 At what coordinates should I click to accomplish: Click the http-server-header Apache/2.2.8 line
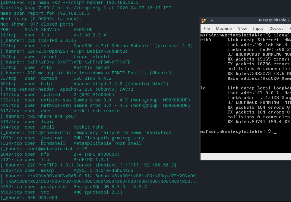click(67, 89)
